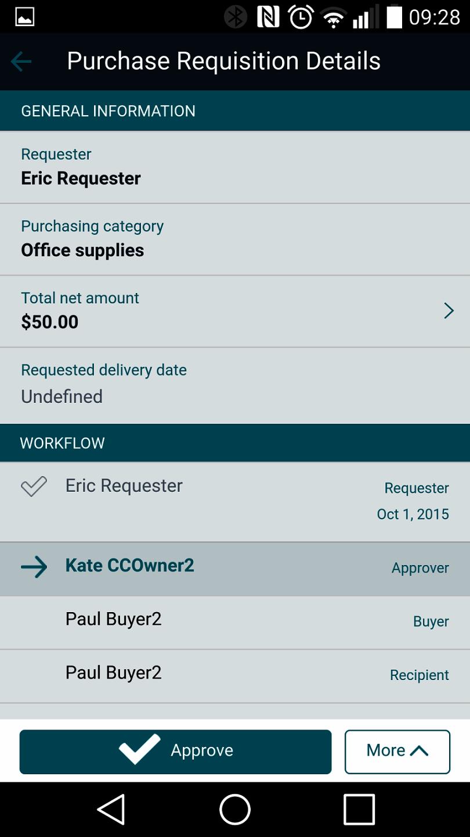470x837 pixels.
Task: Select the Kate CCOwner2 approver row
Action: (235, 568)
